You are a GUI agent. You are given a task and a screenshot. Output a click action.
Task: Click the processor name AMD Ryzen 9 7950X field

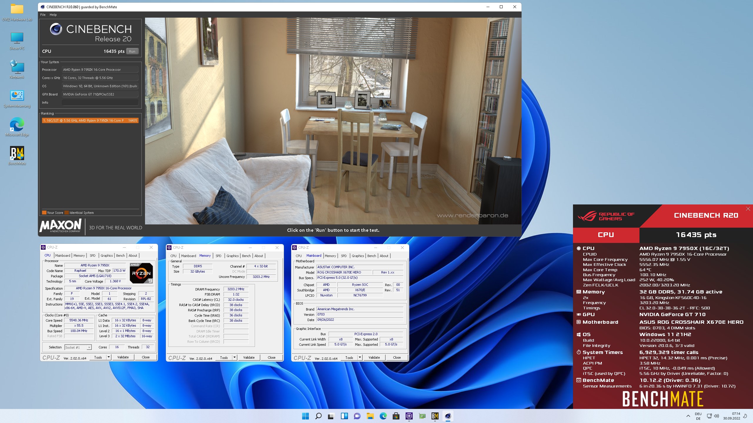95,266
